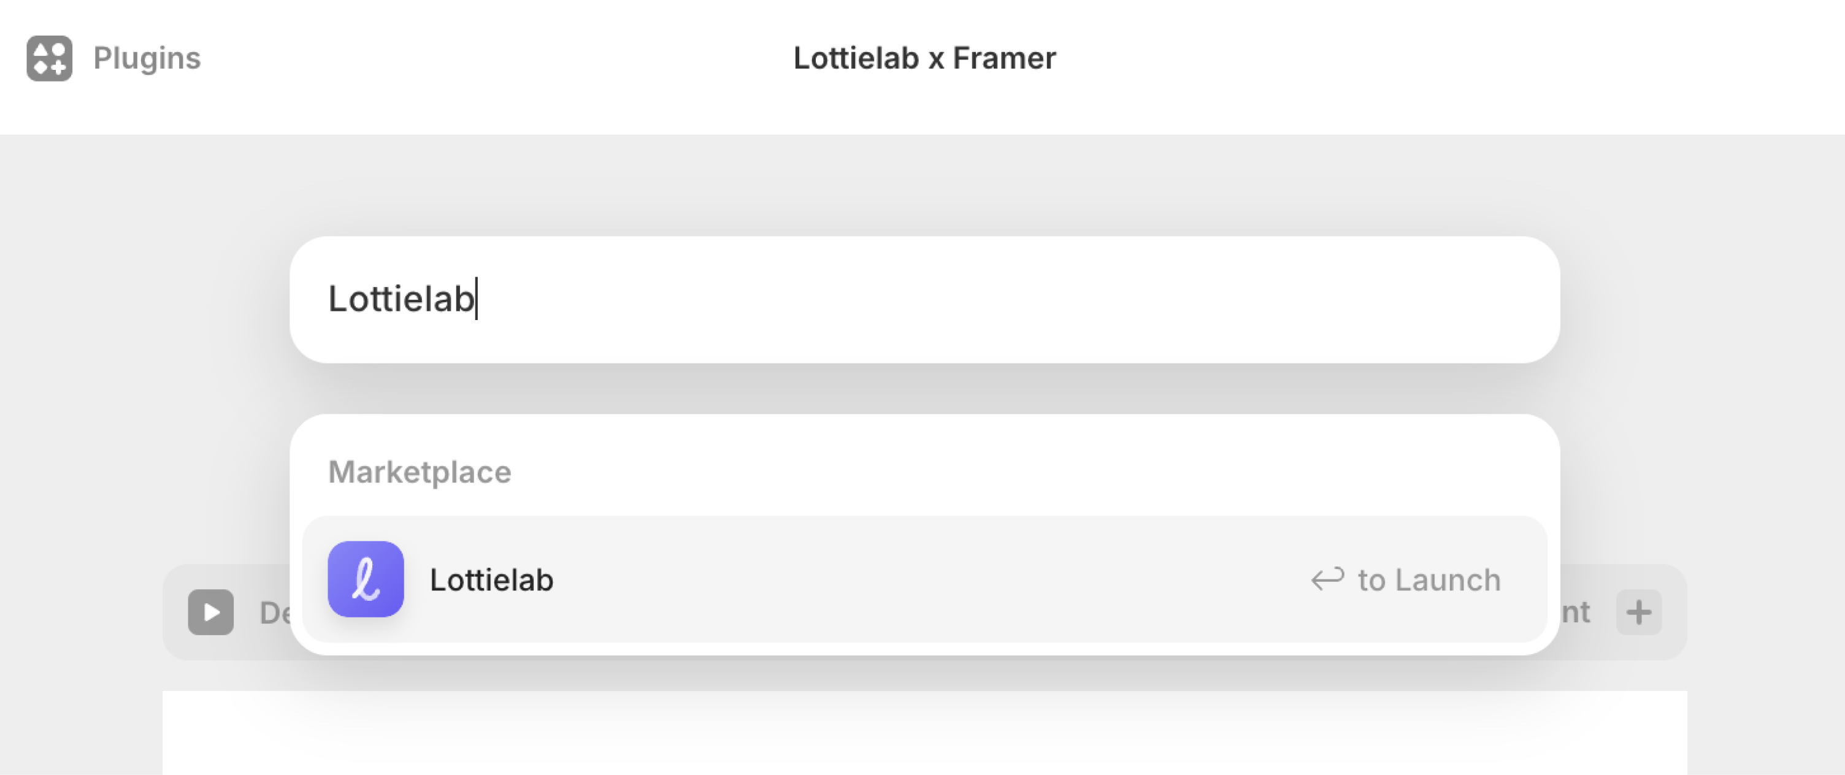Click the Lottielab x Framer title

[924, 58]
